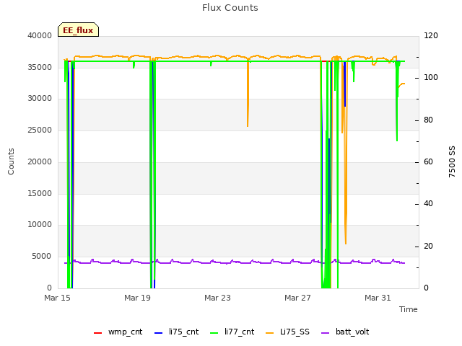Click the green li77_cnt drop near Mar 19

pyautogui.click(x=151, y=177)
